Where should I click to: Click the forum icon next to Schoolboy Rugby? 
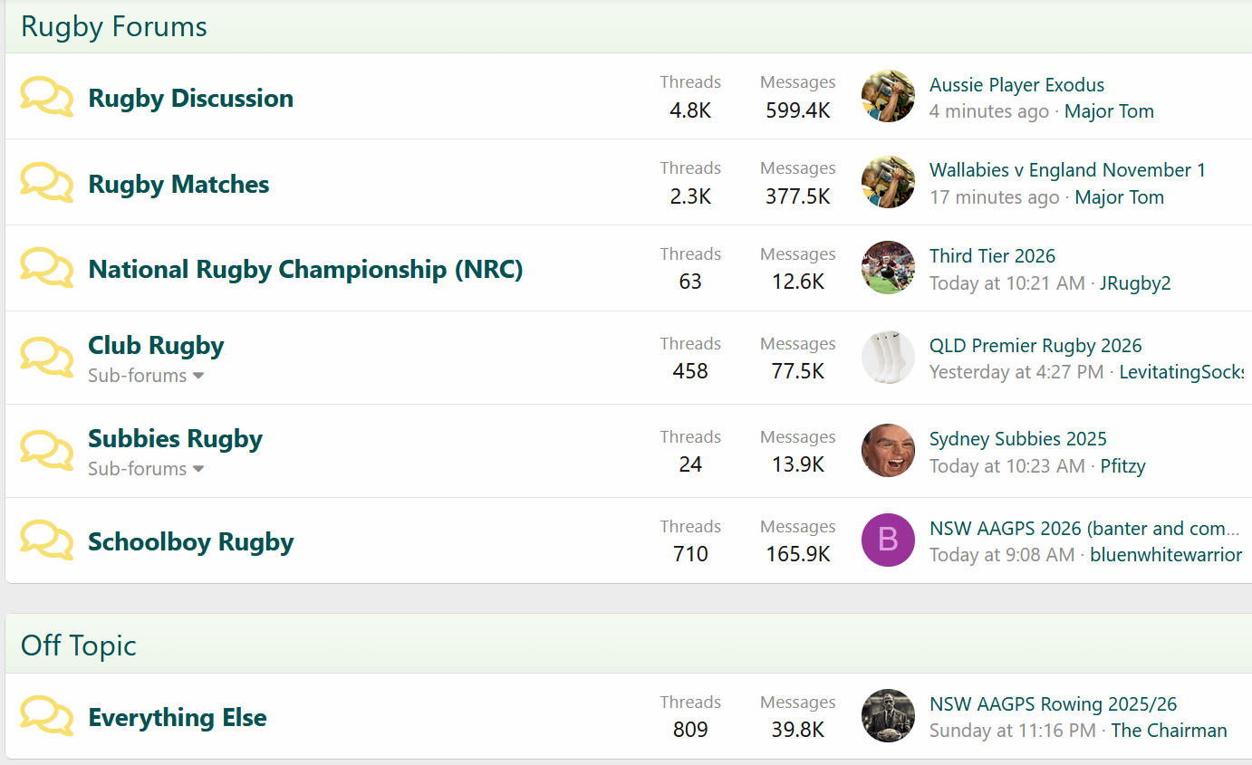46,540
